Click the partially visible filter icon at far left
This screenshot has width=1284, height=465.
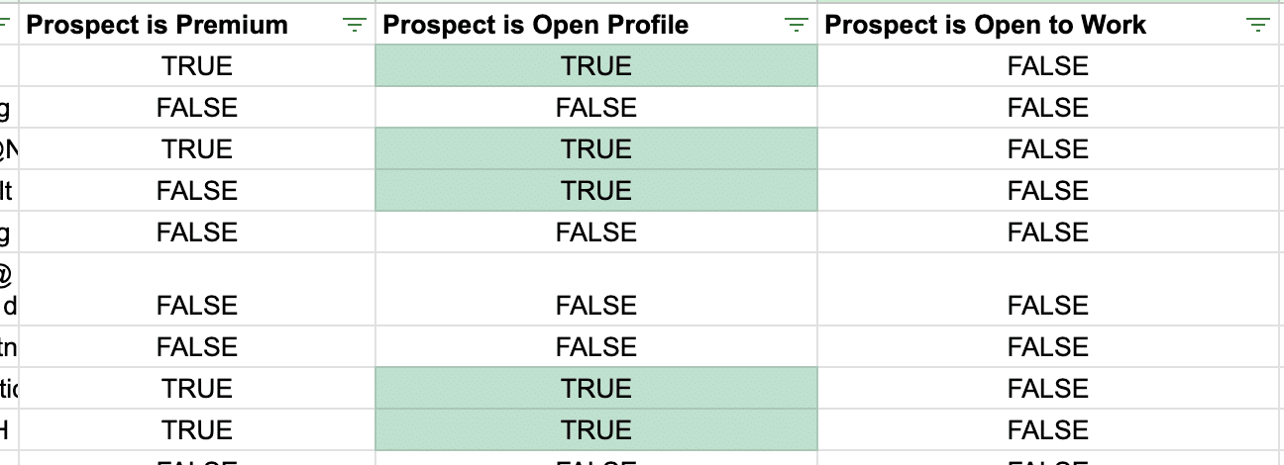pyautogui.click(x=5, y=26)
